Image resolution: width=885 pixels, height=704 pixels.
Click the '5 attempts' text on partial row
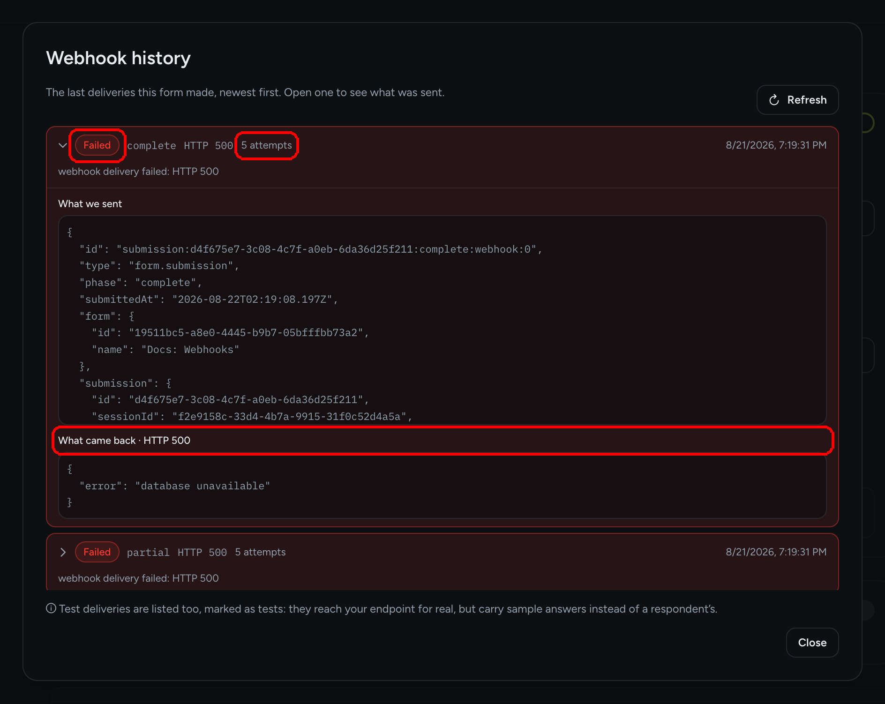(260, 552)
